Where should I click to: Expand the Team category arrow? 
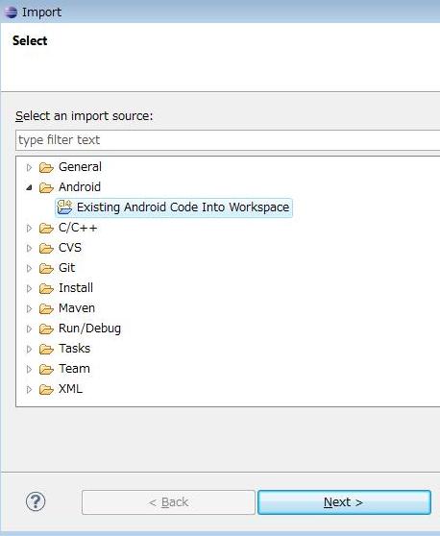30,369
